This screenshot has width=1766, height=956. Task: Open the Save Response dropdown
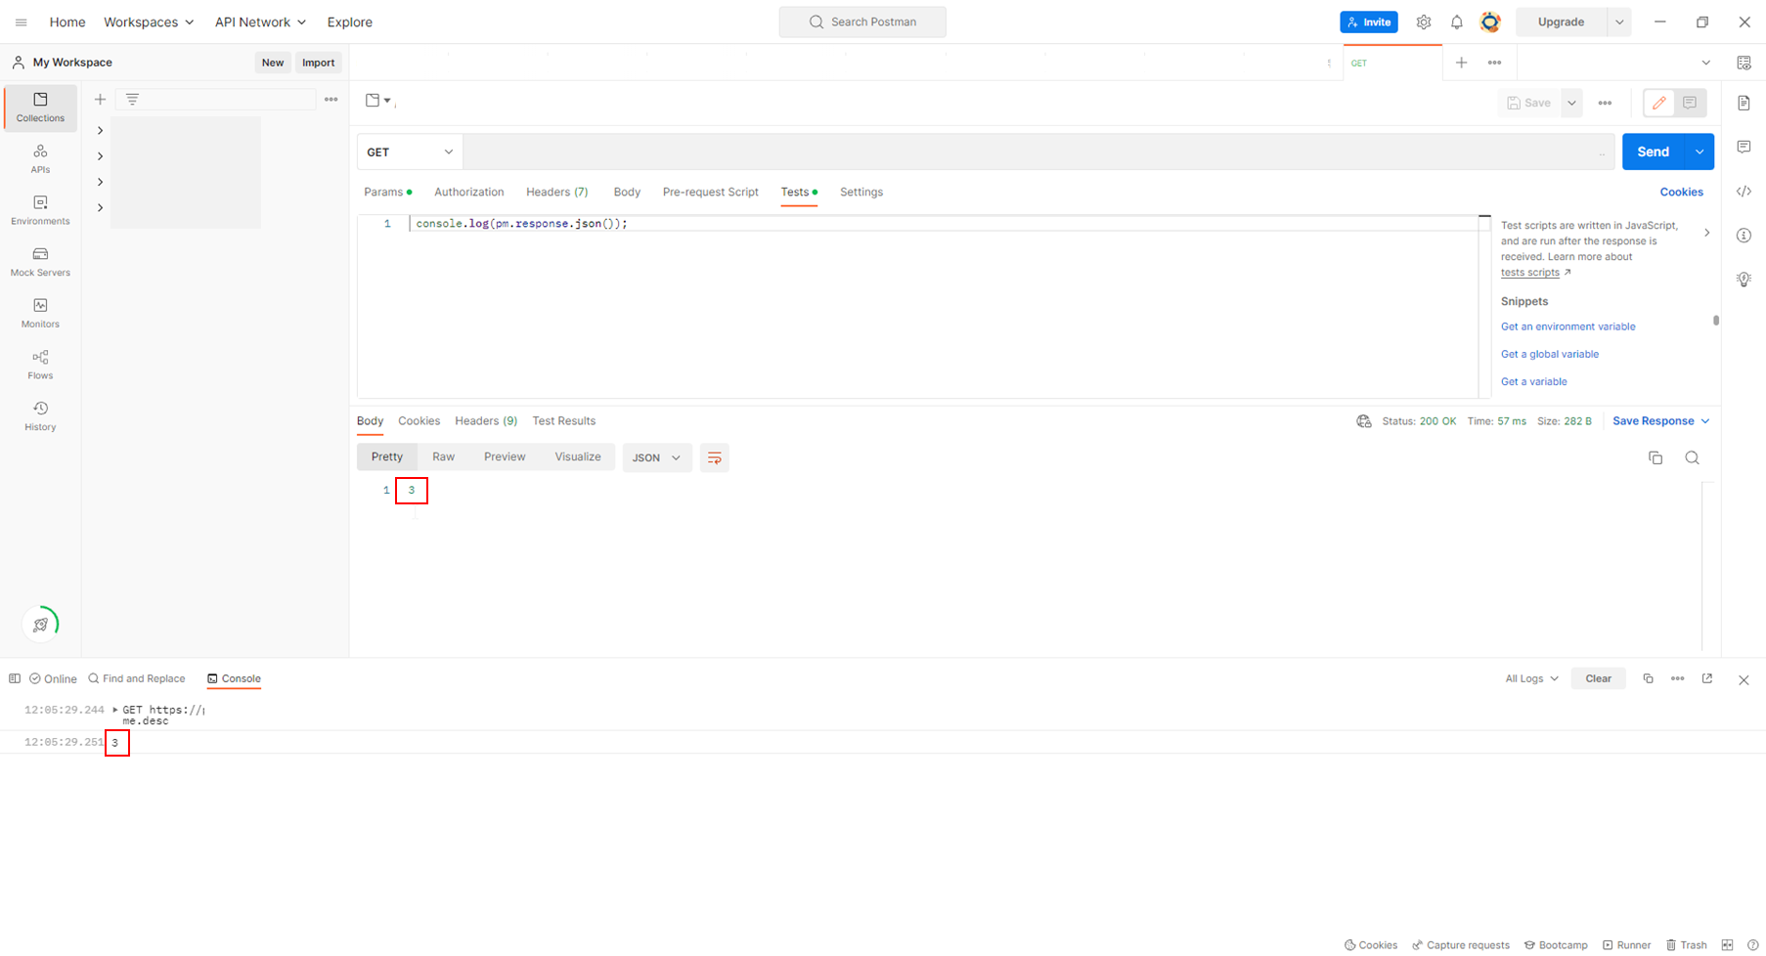[x=1661, y=421]
